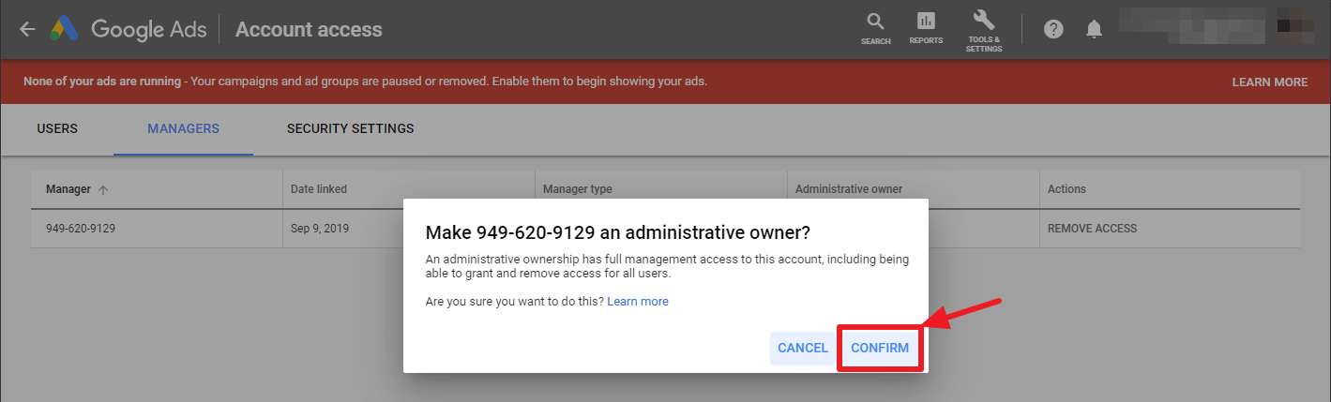Click Remove Access for manager 949-620-9129
The width and height of the screenshot is (1331, 402).
[x=1092, y=228]
